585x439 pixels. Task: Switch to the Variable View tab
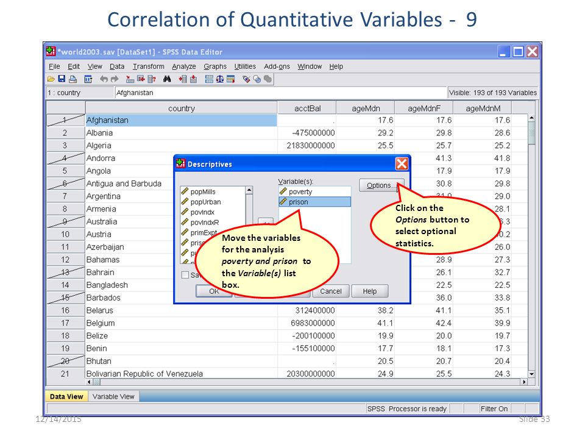113,396
